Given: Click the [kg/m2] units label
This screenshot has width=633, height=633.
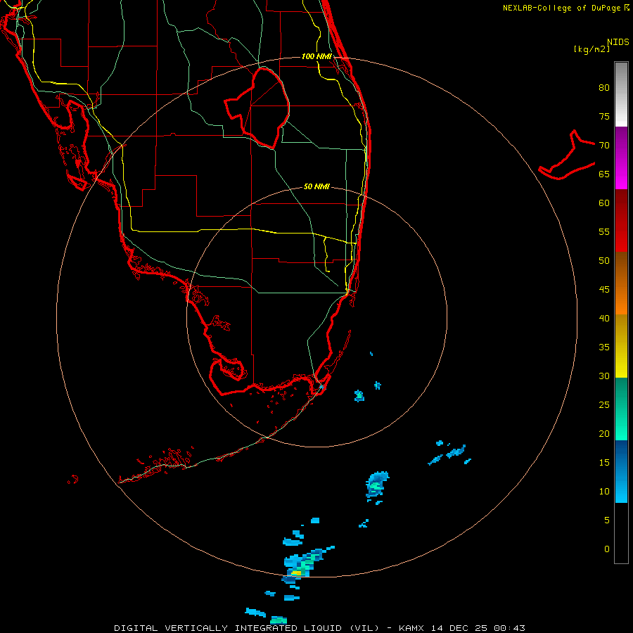Looking at the screenshot, I should click(592, 49).
